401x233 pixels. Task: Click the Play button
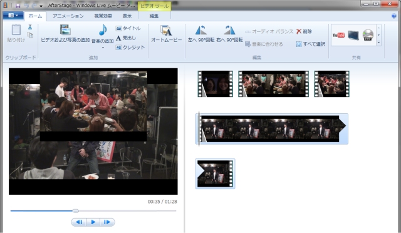point(93,222)
